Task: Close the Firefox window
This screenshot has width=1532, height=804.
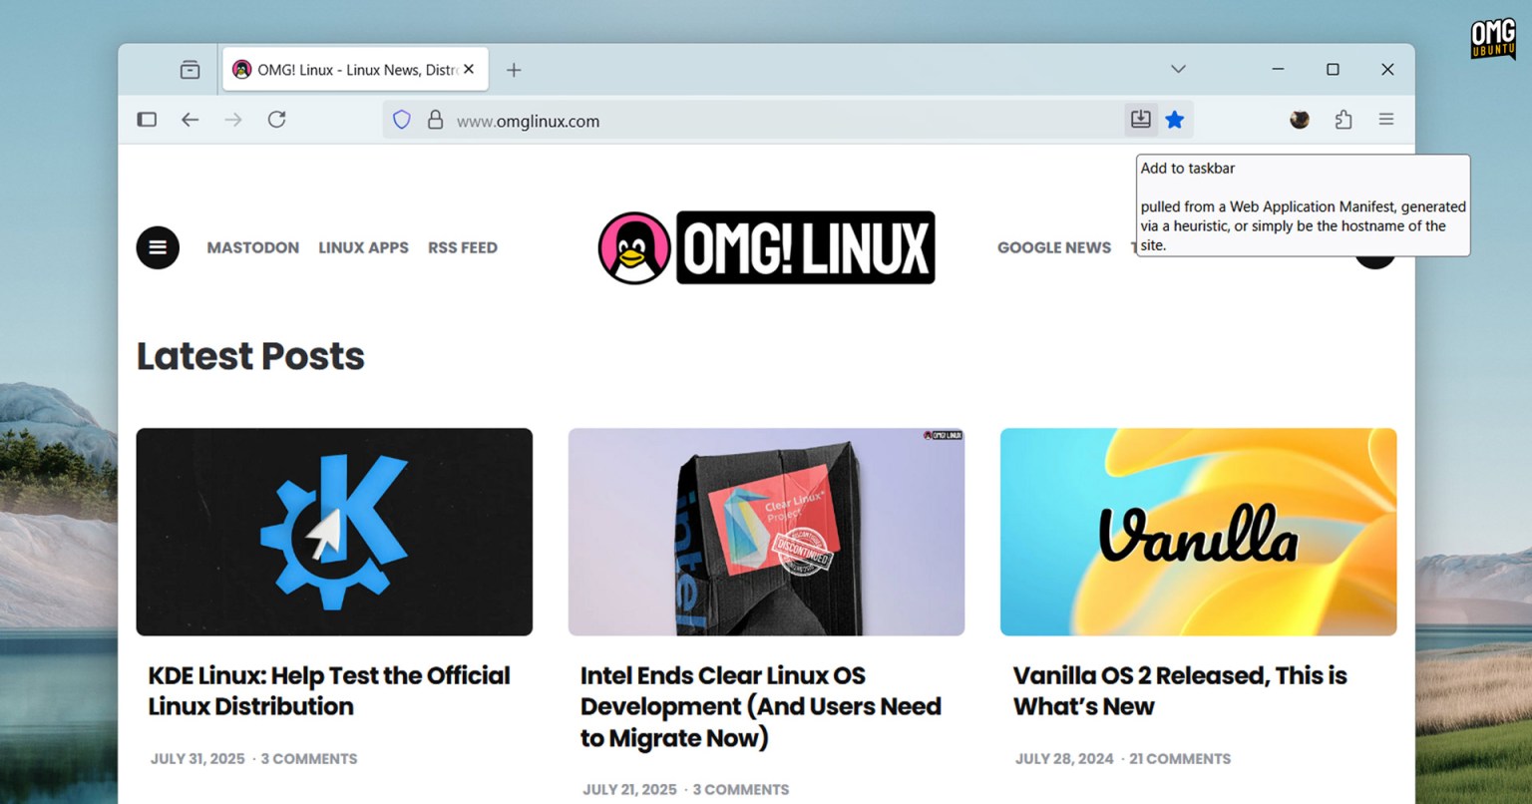Action: click(x=1387, y=69)
